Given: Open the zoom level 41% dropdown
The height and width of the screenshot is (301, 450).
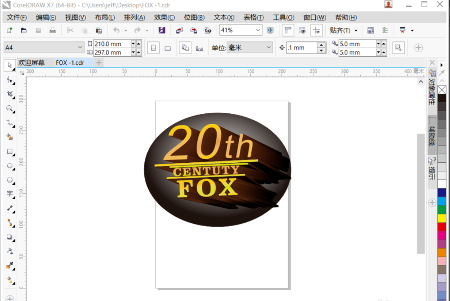Looking at the screenshot, I should coord(258,31).
